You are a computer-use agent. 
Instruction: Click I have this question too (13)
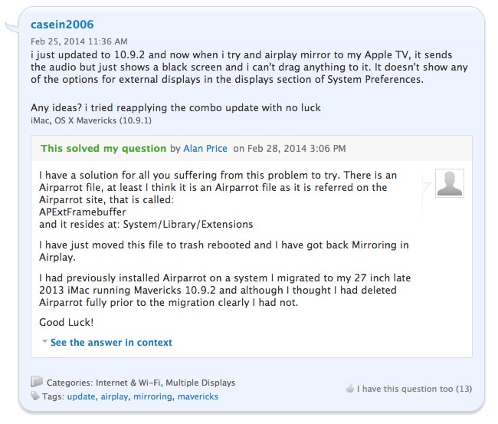pos(414,389)
